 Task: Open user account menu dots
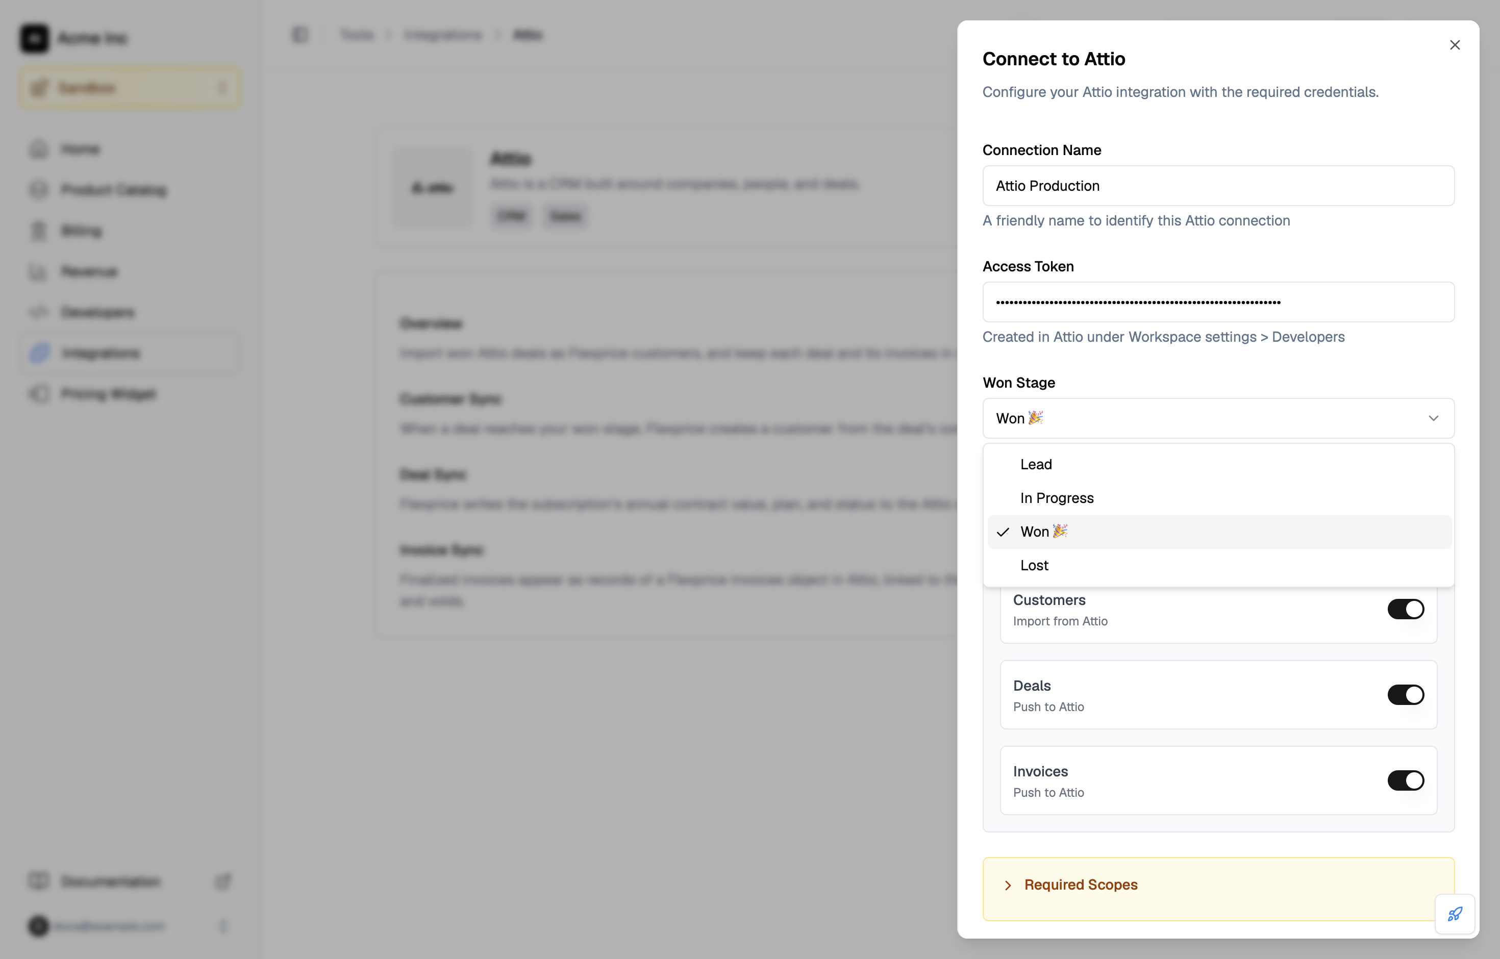(223, 926)
